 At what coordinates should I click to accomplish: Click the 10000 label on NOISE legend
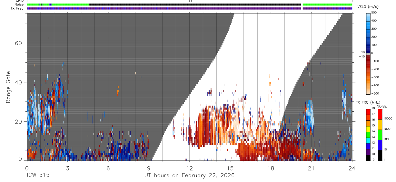click(388, 118)
